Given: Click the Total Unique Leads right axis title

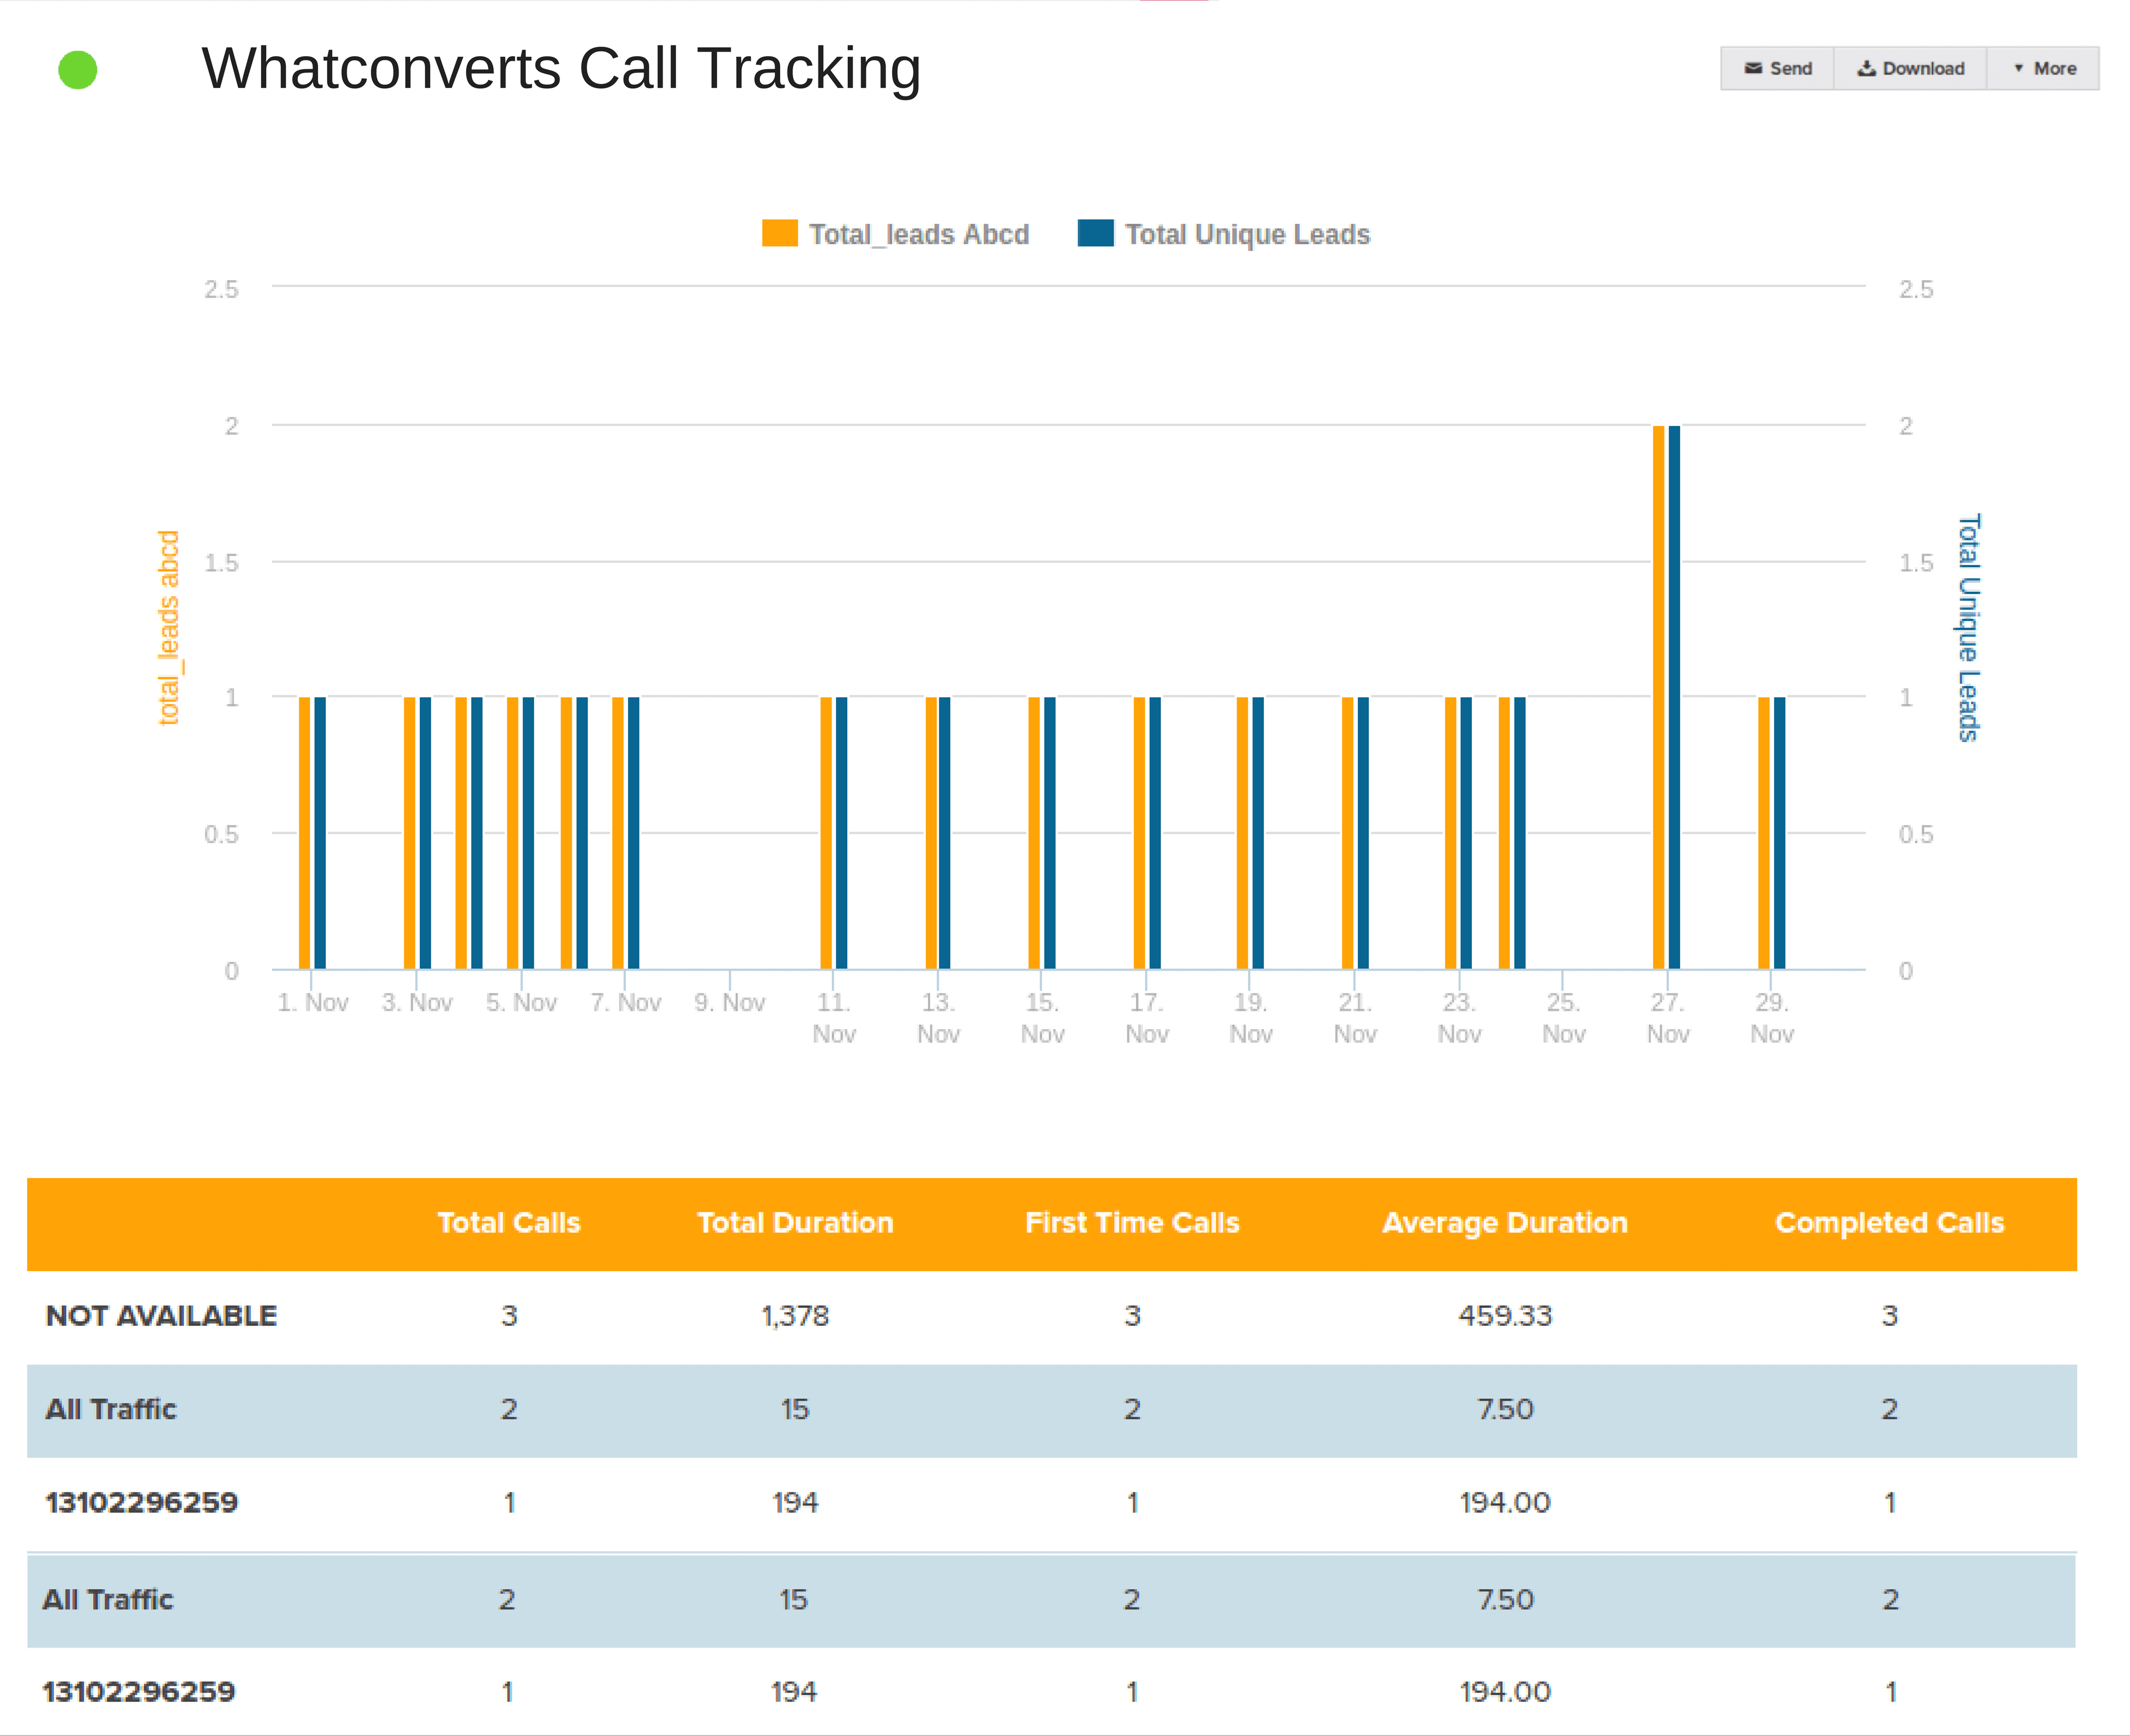Looking at the screenshot, I should click(x=1968, y=627).
